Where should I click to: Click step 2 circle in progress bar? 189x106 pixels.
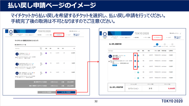click(x=165, y=44)
